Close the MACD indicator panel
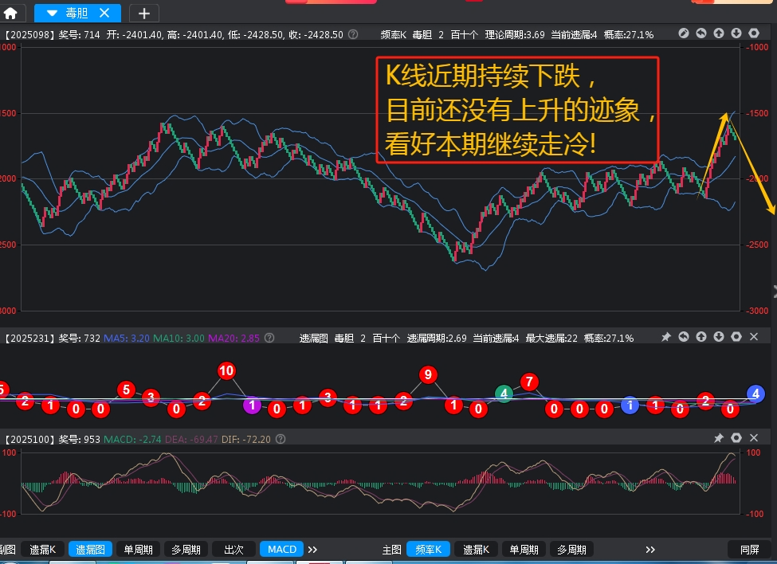The width and height of the screenshot is (777, 564). pyautogui.click(x=754, y=438)
